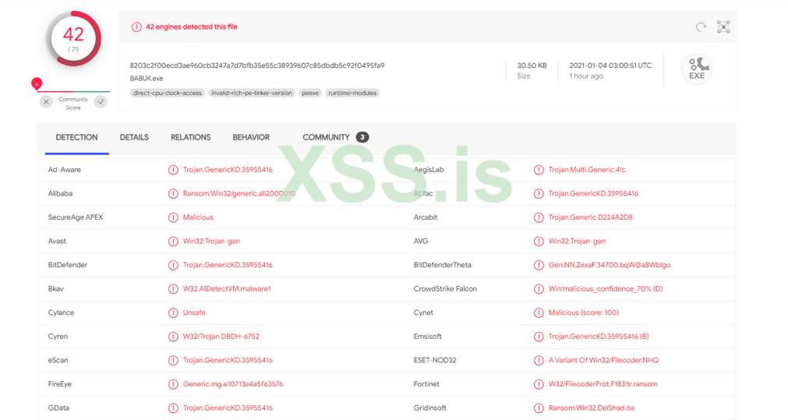
Task: Select FireEye's Generic.mg.e10713a4a5f63576 result
Action: 233,384
